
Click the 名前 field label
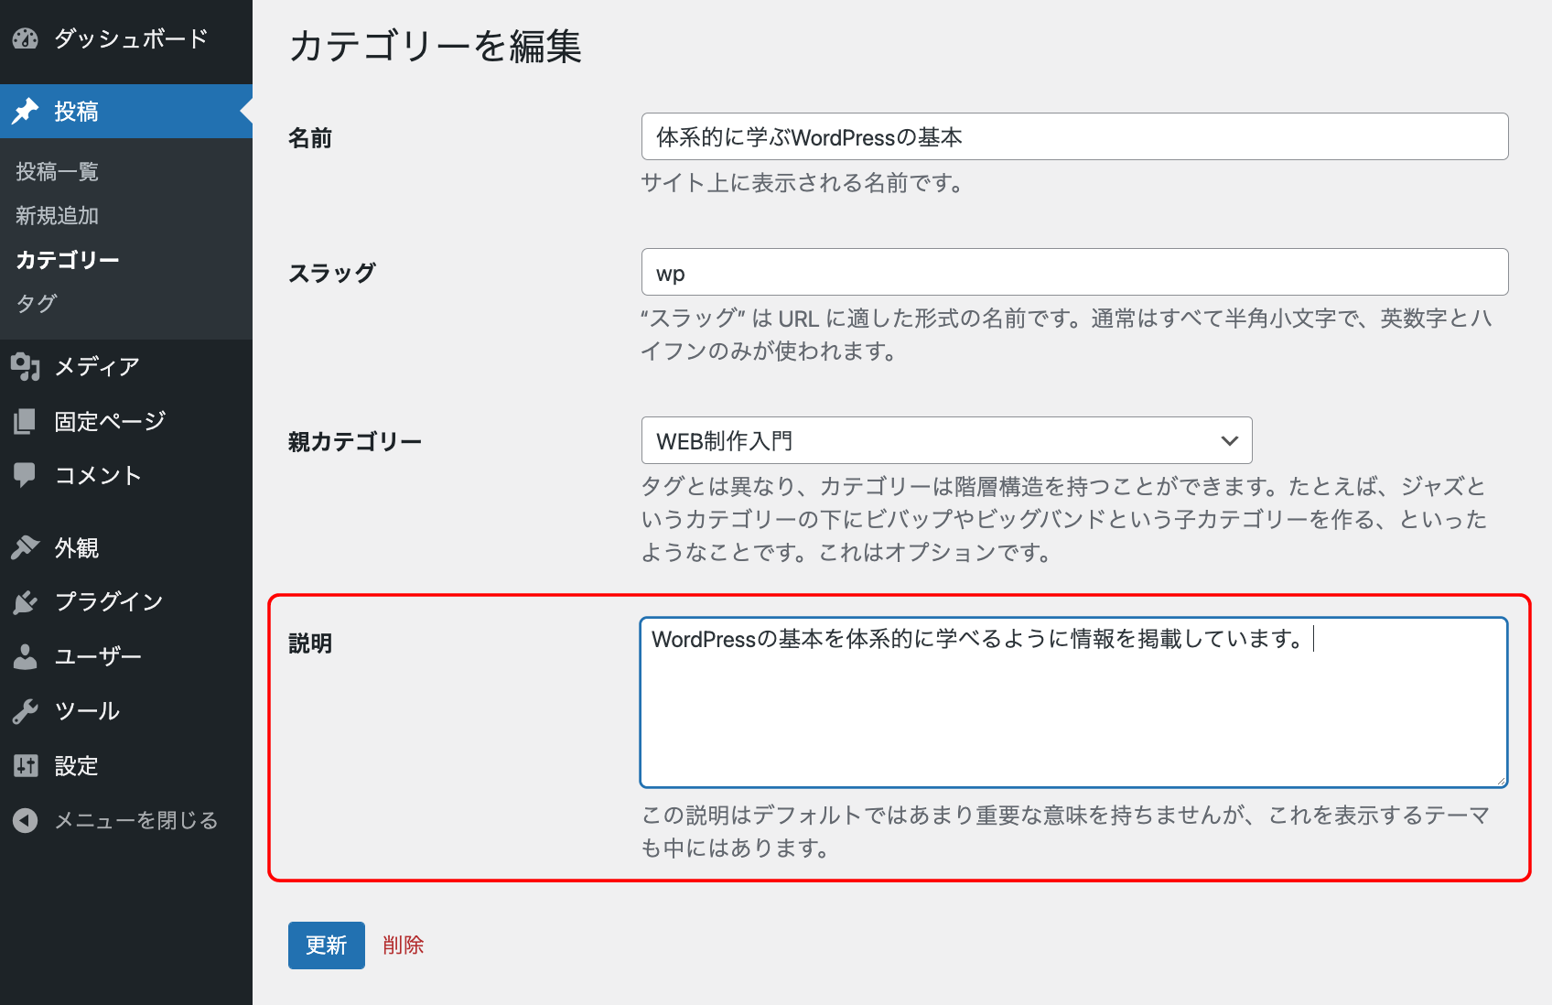tap(310, 138)
